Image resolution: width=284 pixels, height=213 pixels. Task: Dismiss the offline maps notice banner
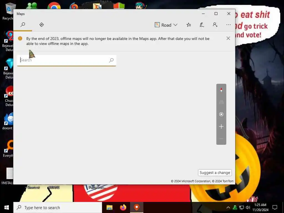228,38
